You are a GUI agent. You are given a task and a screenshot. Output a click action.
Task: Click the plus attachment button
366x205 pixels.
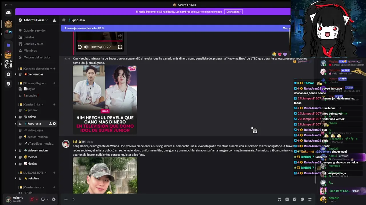(x=66, y=199)
